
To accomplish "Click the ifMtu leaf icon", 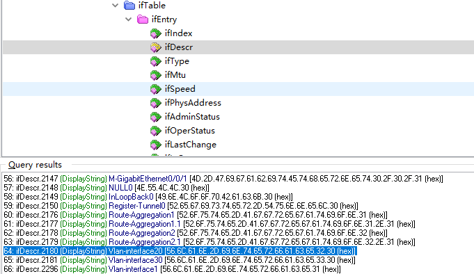I will click(156, 75).
